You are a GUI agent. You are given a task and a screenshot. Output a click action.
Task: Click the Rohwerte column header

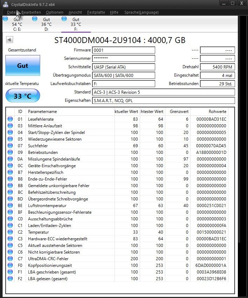click(x=209, y=112)
